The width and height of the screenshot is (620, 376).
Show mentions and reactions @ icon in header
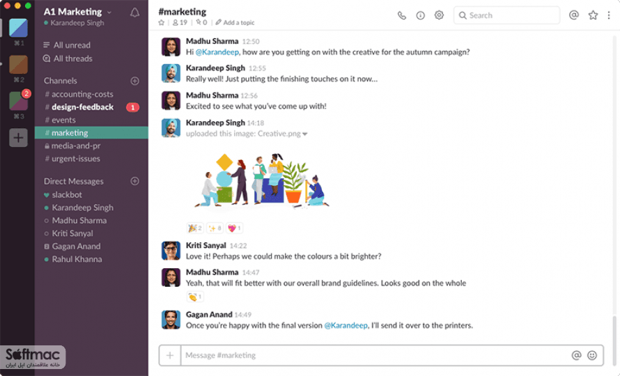coord(574,15)
